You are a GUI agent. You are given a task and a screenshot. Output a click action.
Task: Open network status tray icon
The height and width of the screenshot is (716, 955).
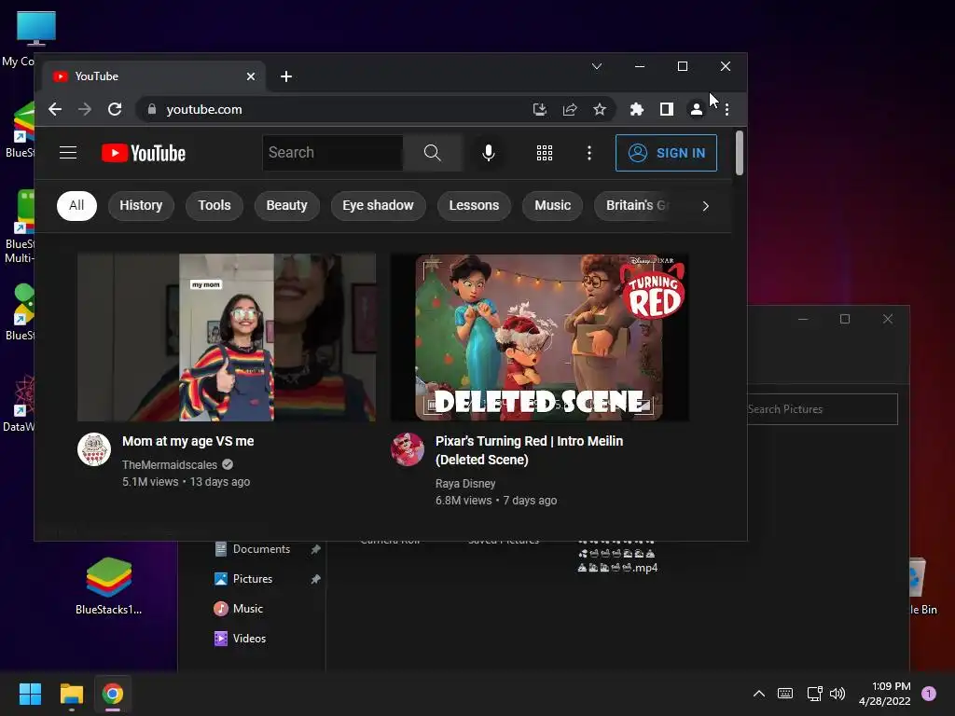814,694
